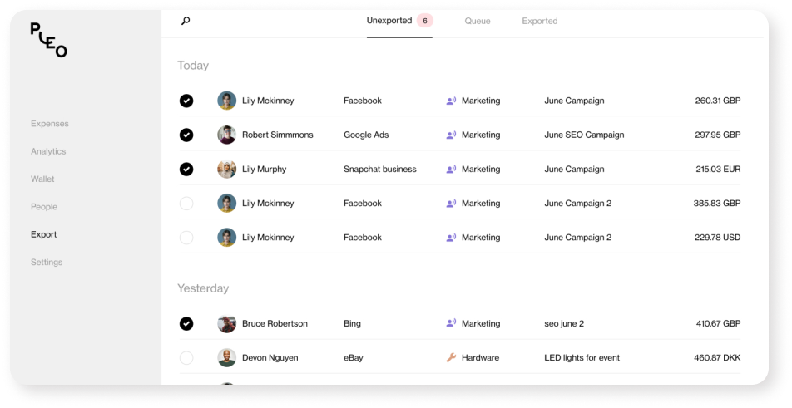792x408 pixels.
Task: Navigate to the Wallet page
Action: tap(42, 179)
